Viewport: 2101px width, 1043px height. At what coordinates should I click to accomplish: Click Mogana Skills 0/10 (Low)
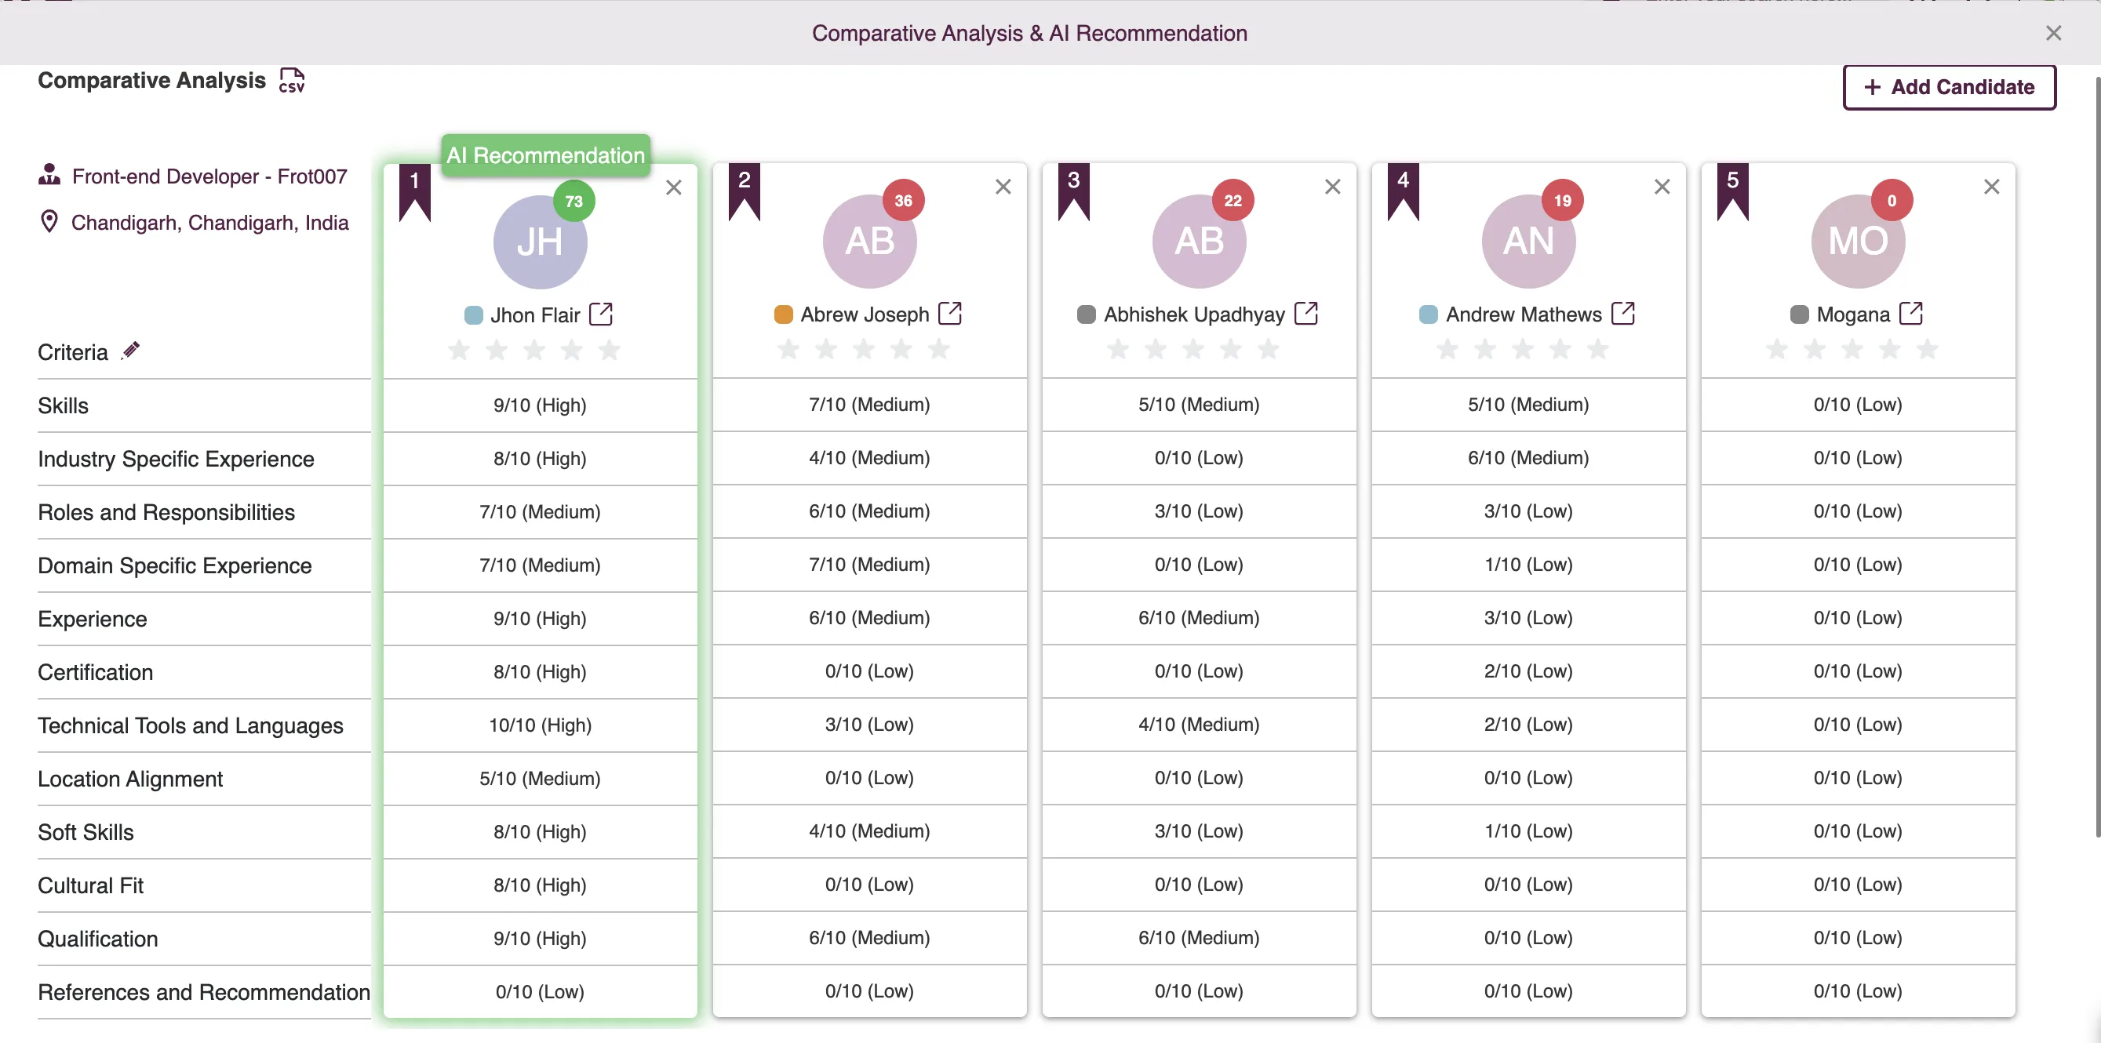tap(1858, 405)
